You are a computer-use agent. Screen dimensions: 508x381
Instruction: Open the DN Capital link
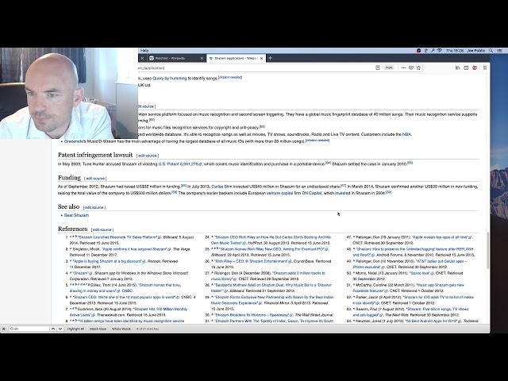[312, 193]
